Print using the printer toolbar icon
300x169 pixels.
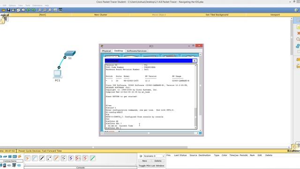pos(14,10)
